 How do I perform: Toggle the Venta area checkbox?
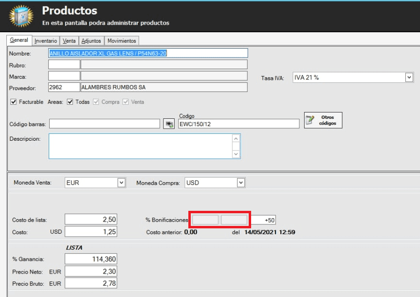click(126, 102)
